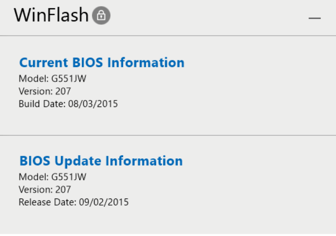Select the Current BIOS Information heading
Screen dimensions: 336x236
pyautogui.click(x=102, y=62)
